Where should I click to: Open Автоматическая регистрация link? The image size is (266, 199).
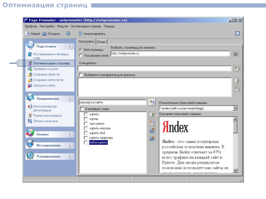point(45,108)
